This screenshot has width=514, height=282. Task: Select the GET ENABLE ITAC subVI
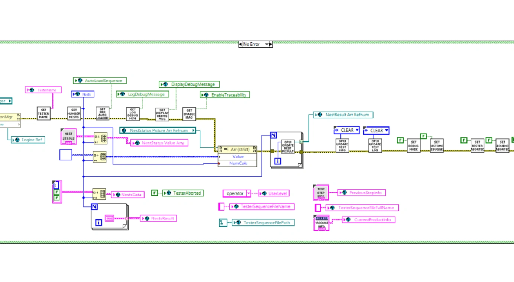click(x=189, y=114)
